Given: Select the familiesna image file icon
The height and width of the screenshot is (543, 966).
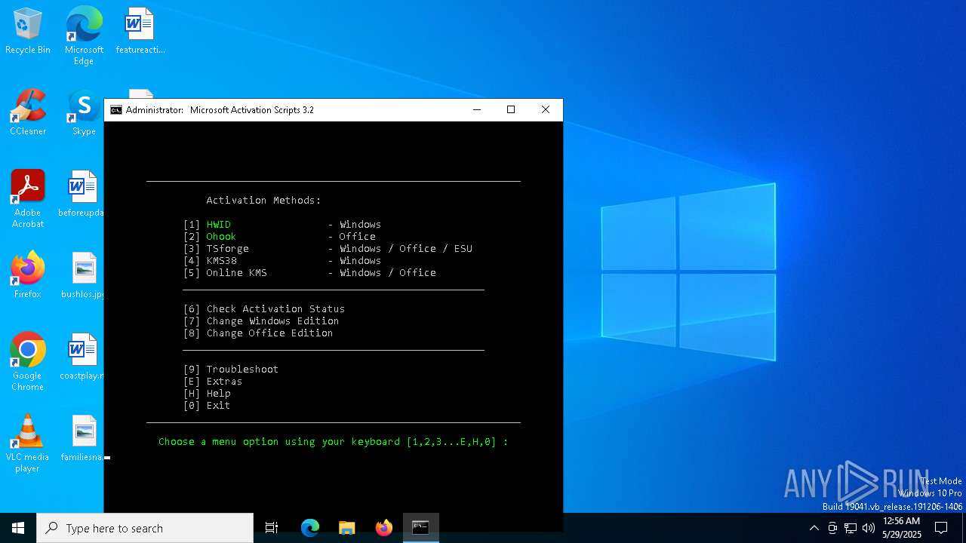Looking at the screenshot, I should 82,439.
